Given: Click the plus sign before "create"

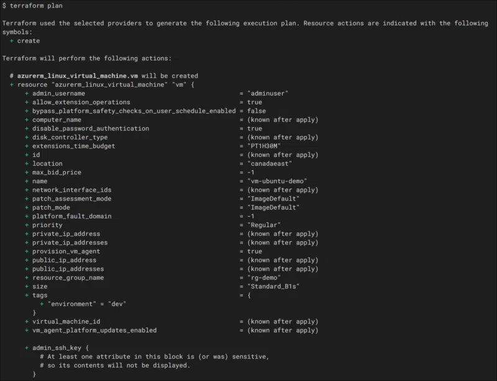Looking at the screenshot, I should [12, 41].
